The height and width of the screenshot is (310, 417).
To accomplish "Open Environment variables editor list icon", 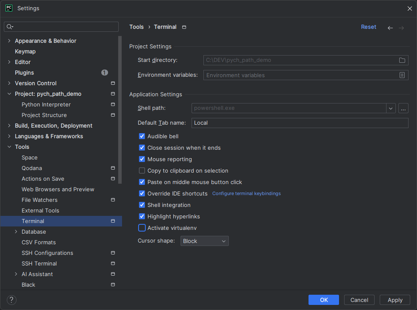I will click(x=402, y=75).
